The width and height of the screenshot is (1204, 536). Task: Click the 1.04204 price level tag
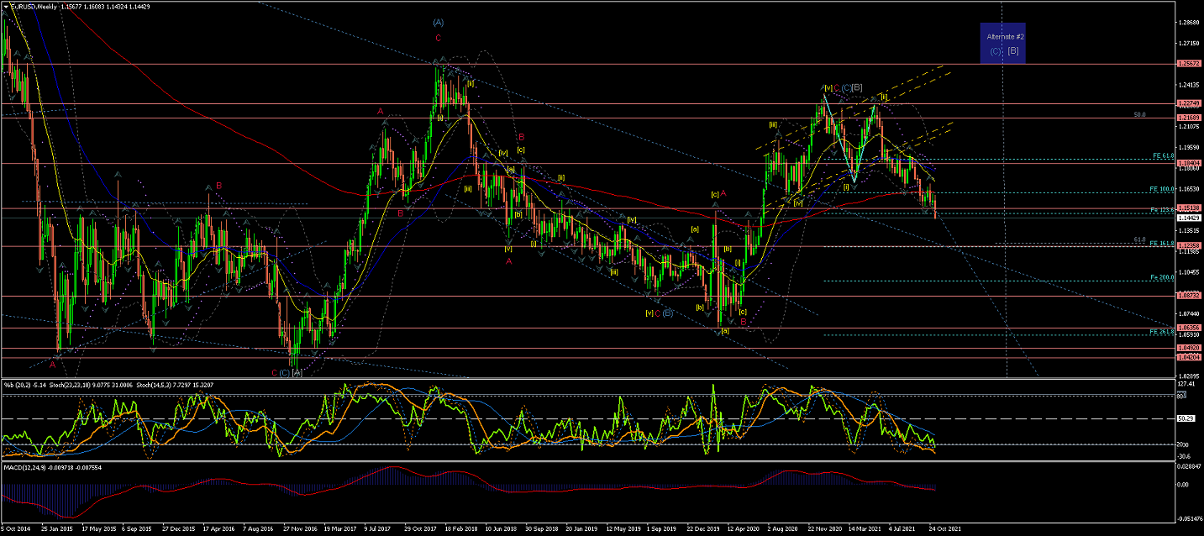click(1187, 358)
